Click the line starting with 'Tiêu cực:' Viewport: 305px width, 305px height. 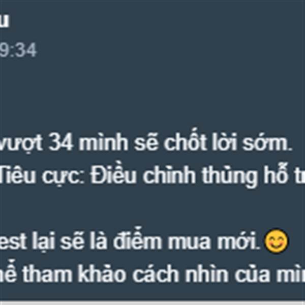click(x=152, y=175)
